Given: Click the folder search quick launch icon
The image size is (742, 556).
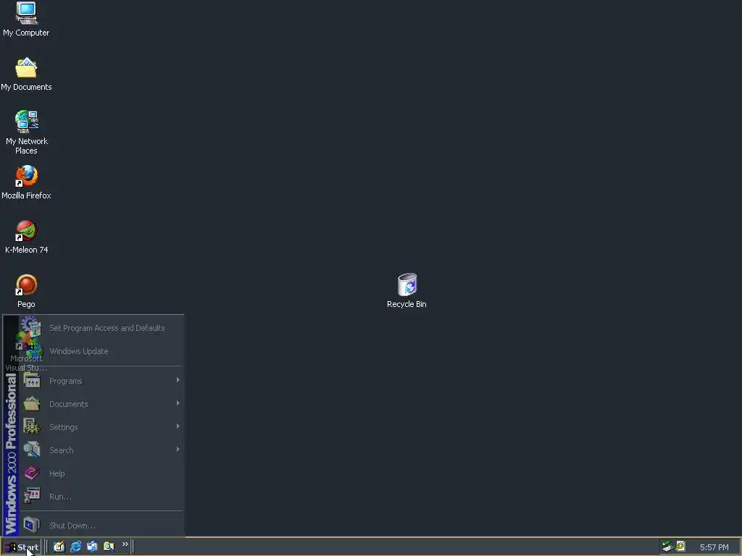Looking at the screenshot, I should (109, 547).
